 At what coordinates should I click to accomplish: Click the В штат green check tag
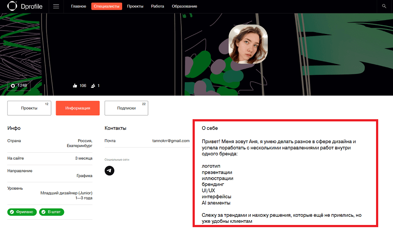[x=52, y=212]
